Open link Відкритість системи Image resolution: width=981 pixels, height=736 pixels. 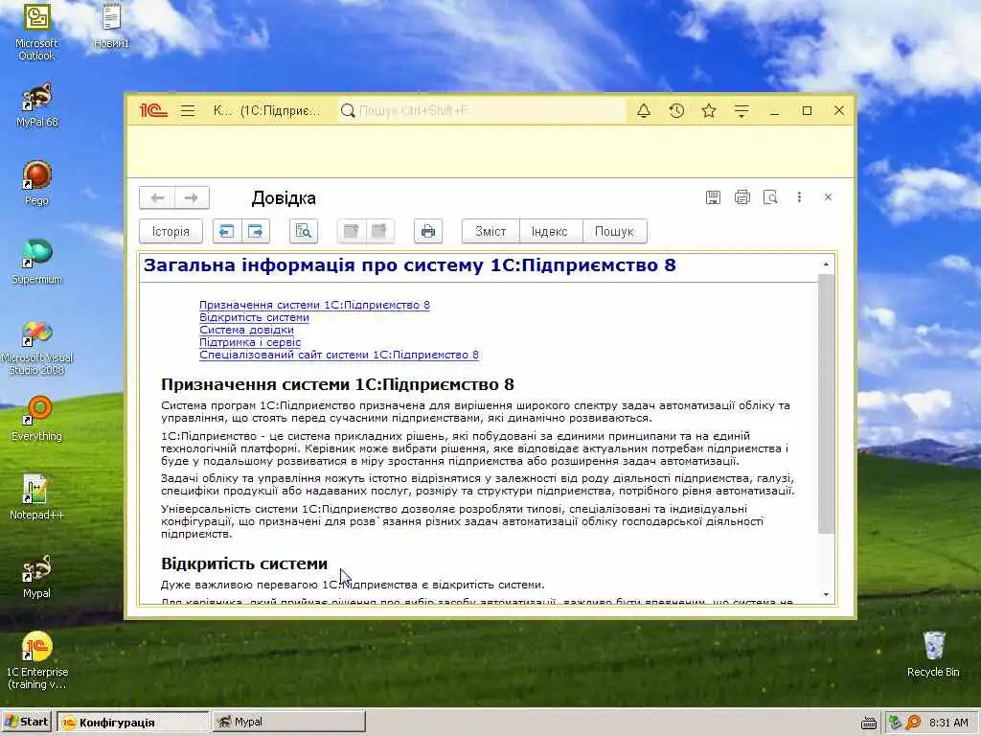[x=254, y=317]
